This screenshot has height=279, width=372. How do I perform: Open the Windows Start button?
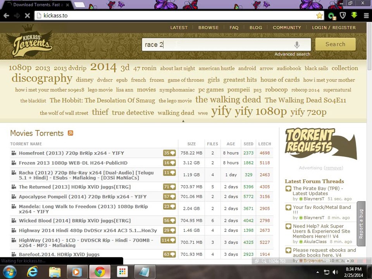pos(9,272)
